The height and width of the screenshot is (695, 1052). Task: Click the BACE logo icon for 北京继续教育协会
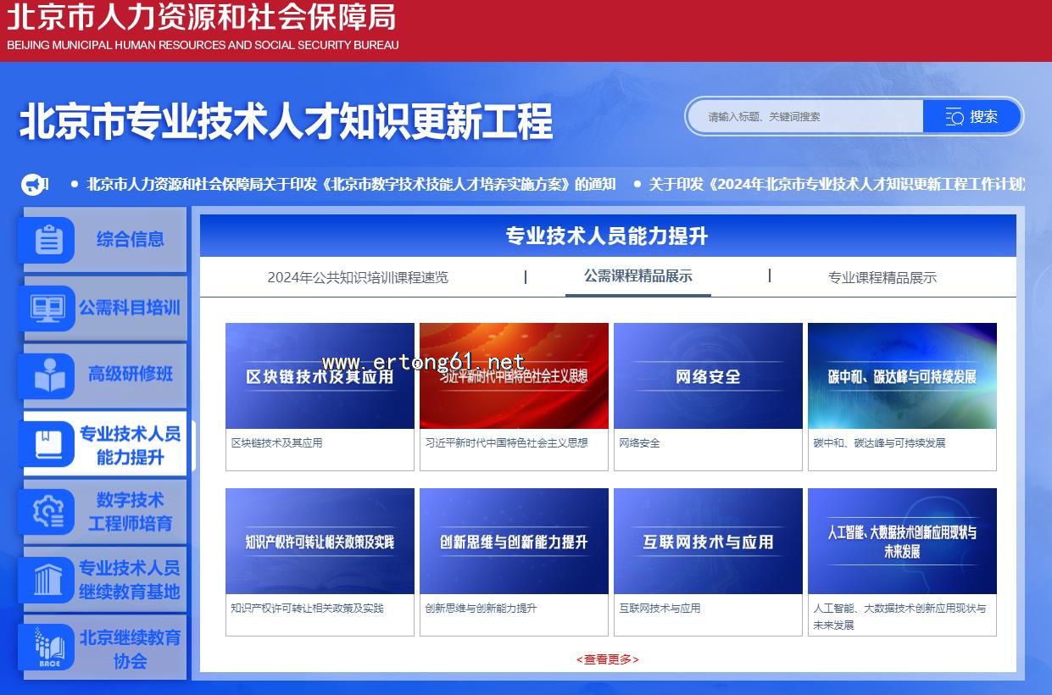tap(49, 648)
